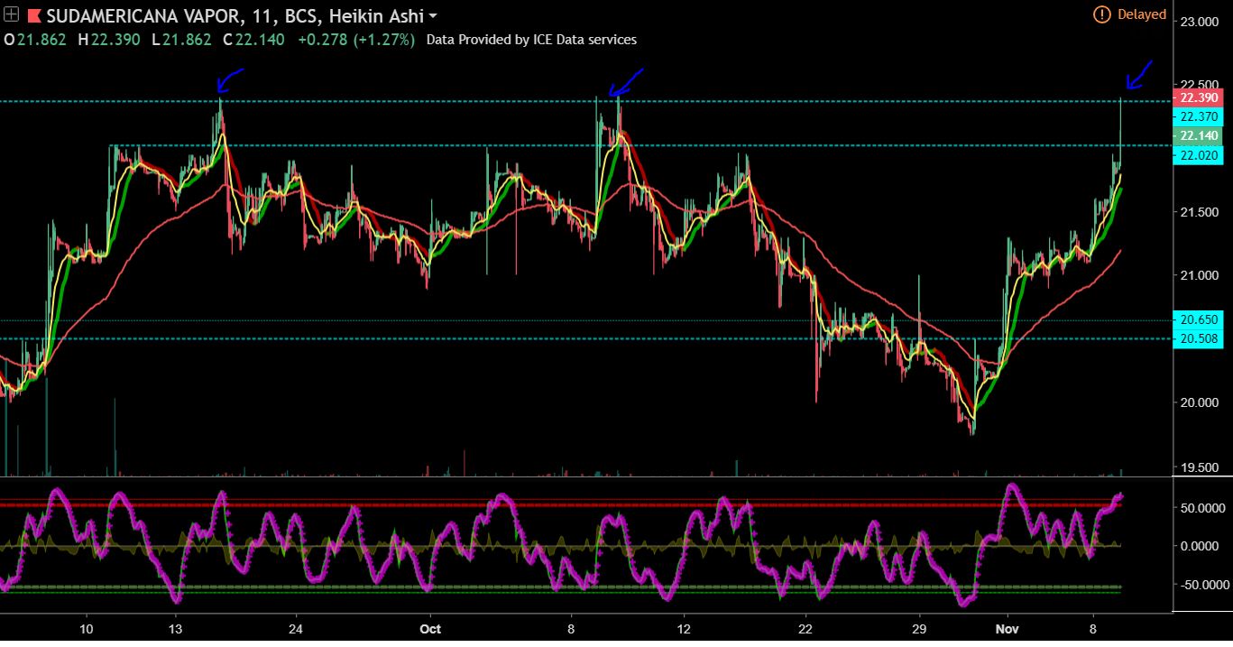The width and height of the screenshot is (1233, 647).
Task: Click the 13 date label on the time axis
Action: [176, 628]
